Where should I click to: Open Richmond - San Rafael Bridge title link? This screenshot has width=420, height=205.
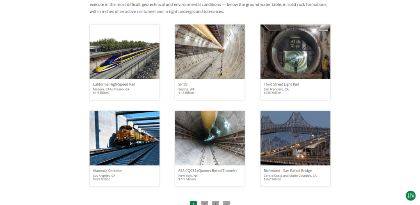(288, 171)
